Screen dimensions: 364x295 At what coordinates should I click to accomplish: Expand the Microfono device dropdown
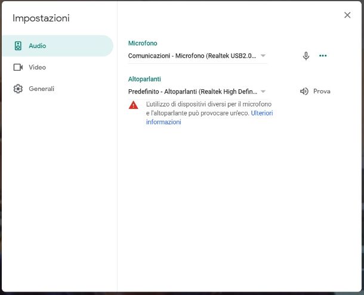pyautogui.click(x=198, y=56)
